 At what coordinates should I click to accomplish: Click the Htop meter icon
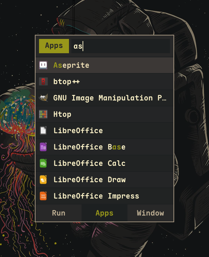pos(43,114)
